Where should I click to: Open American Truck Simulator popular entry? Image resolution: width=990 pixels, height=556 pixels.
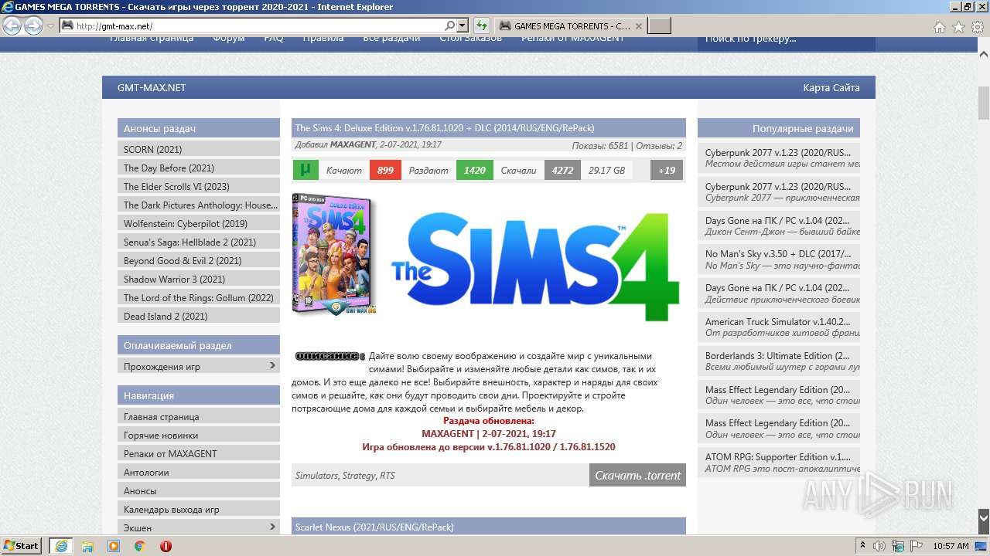pyautogui.click(x=779, y=327)
